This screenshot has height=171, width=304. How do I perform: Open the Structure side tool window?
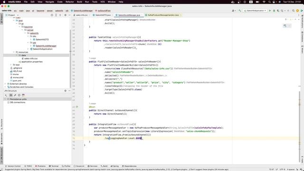pyautogui.click(x=2, y=124)
